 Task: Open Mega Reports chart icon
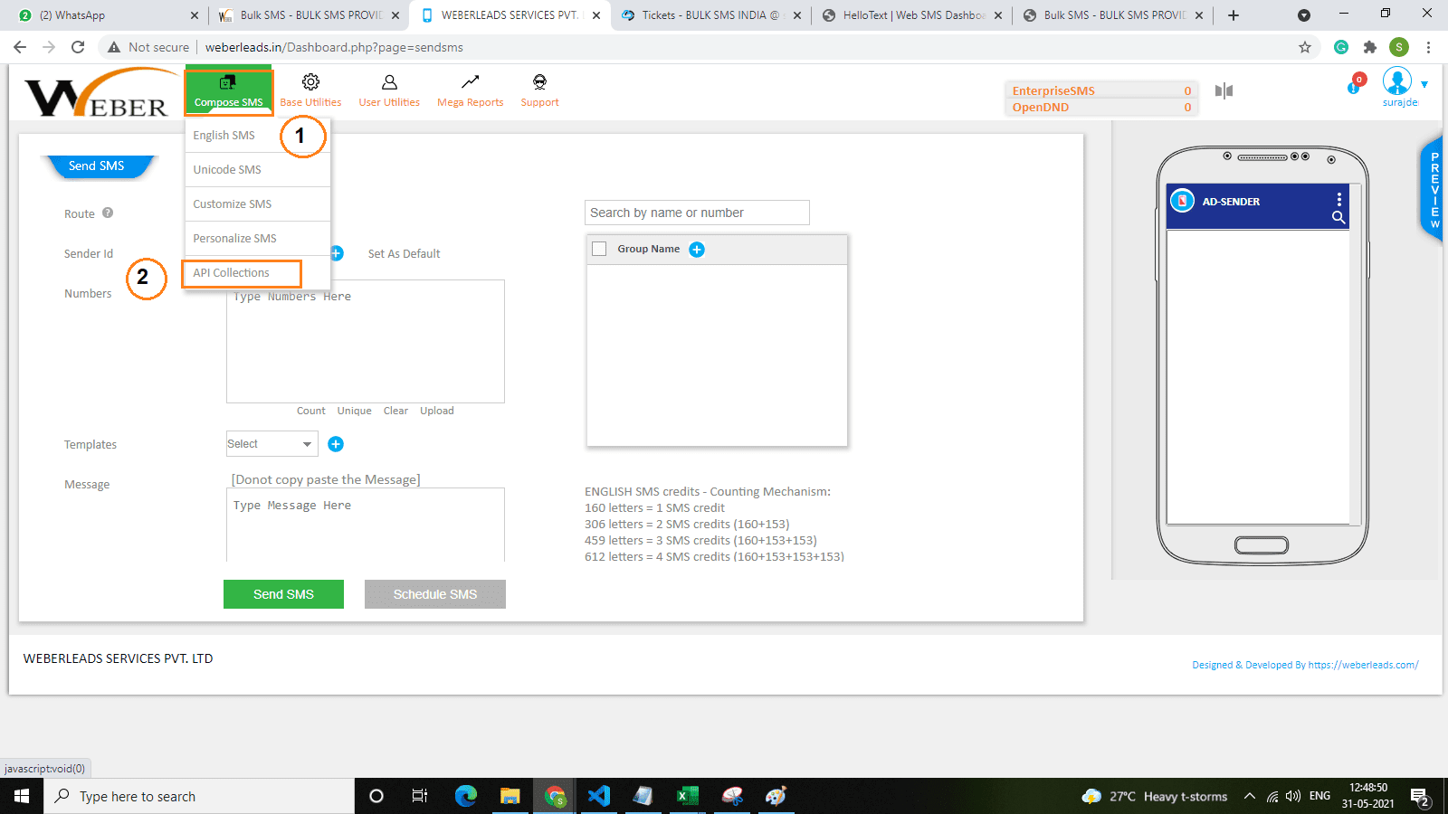point(470,82)
